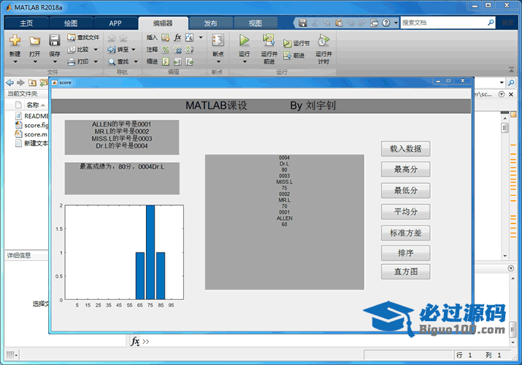Click the 名称 column header
This screenshot has width=522, height=365.
tap(33, 105)
